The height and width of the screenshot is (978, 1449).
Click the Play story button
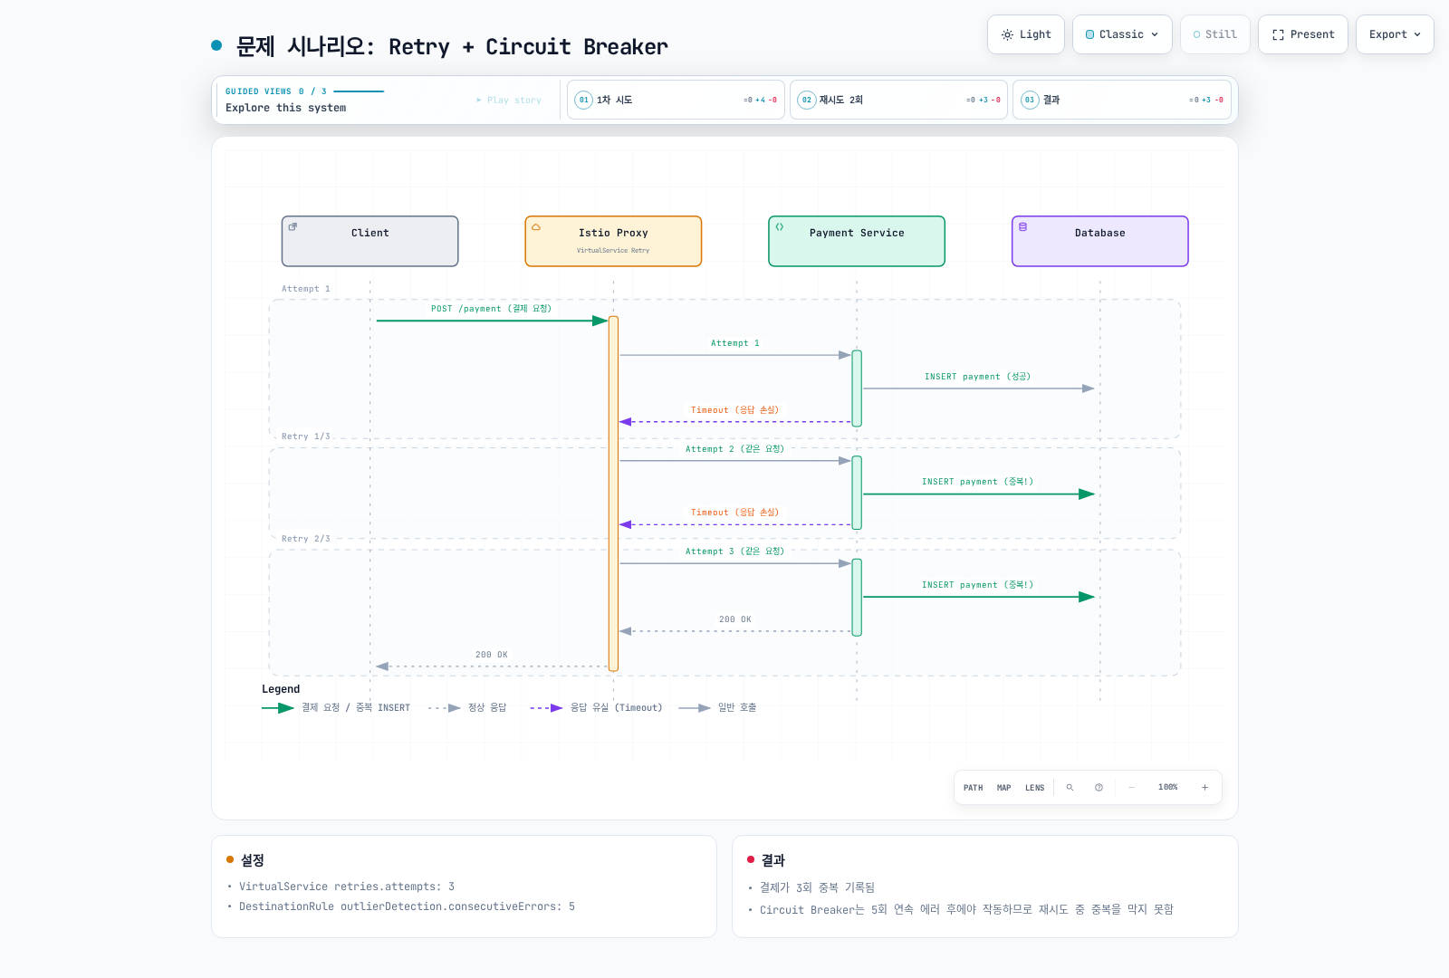(509, 101)
